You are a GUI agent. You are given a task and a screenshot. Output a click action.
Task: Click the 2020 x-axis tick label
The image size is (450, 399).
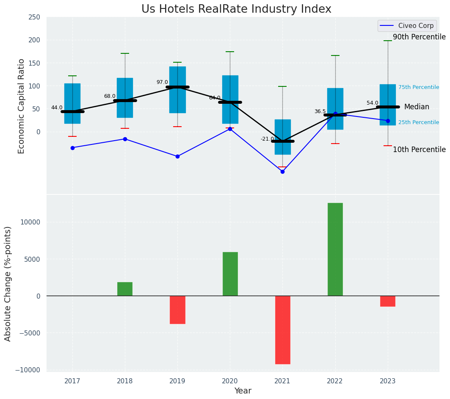230,381
